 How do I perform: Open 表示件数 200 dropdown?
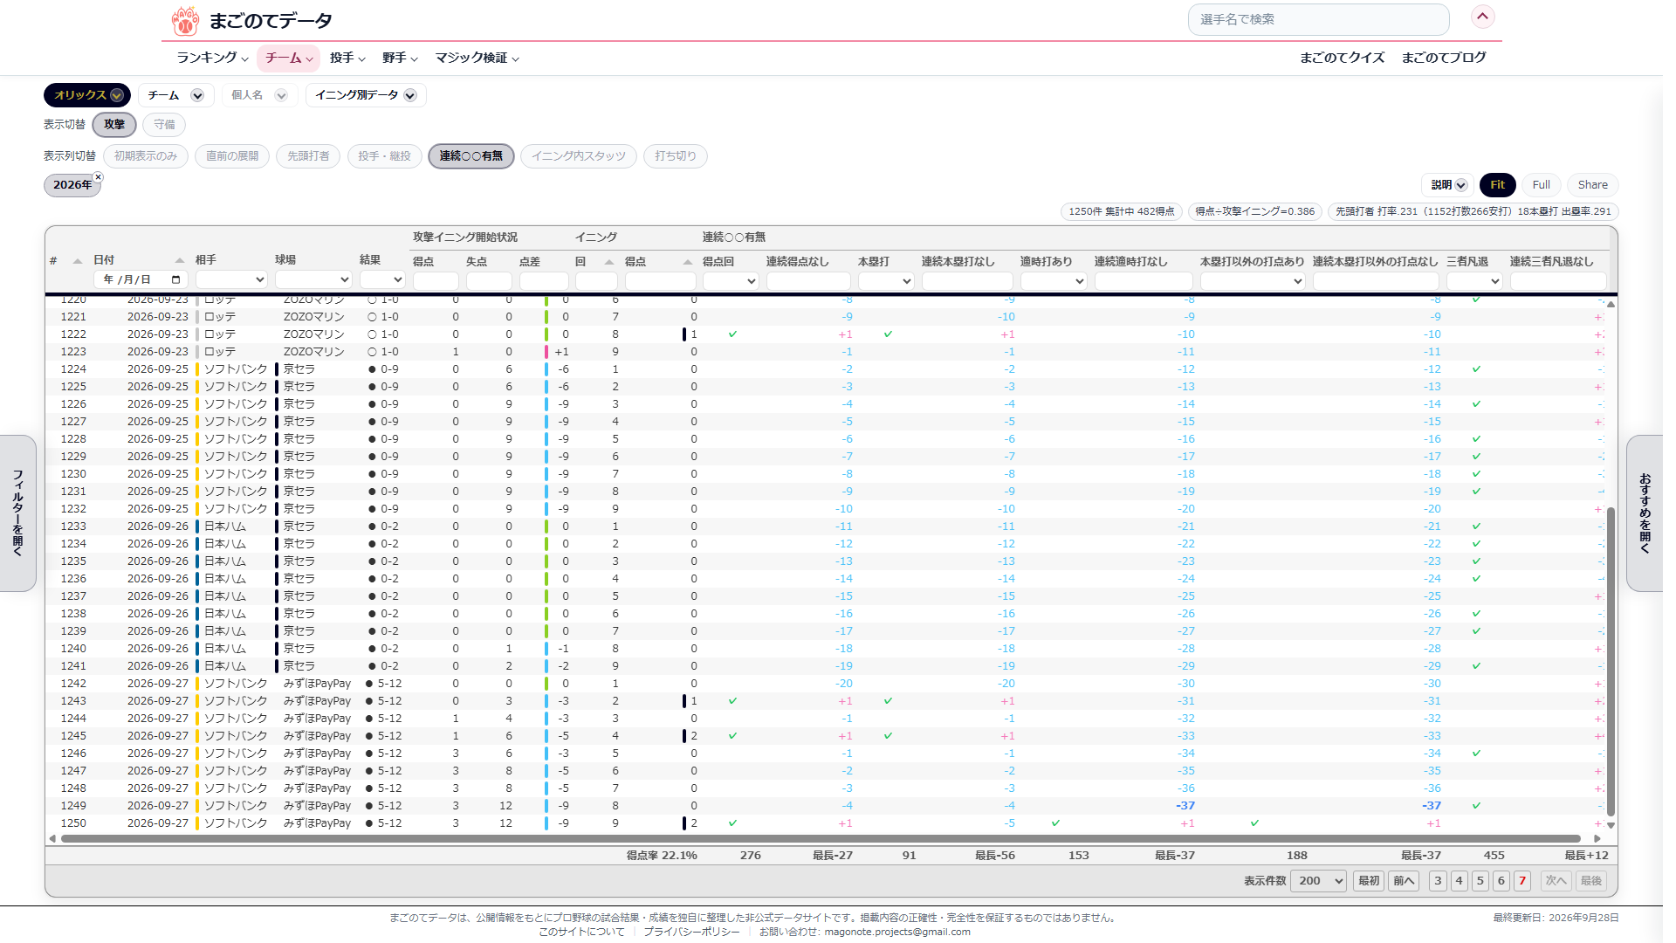[1319, 881]
